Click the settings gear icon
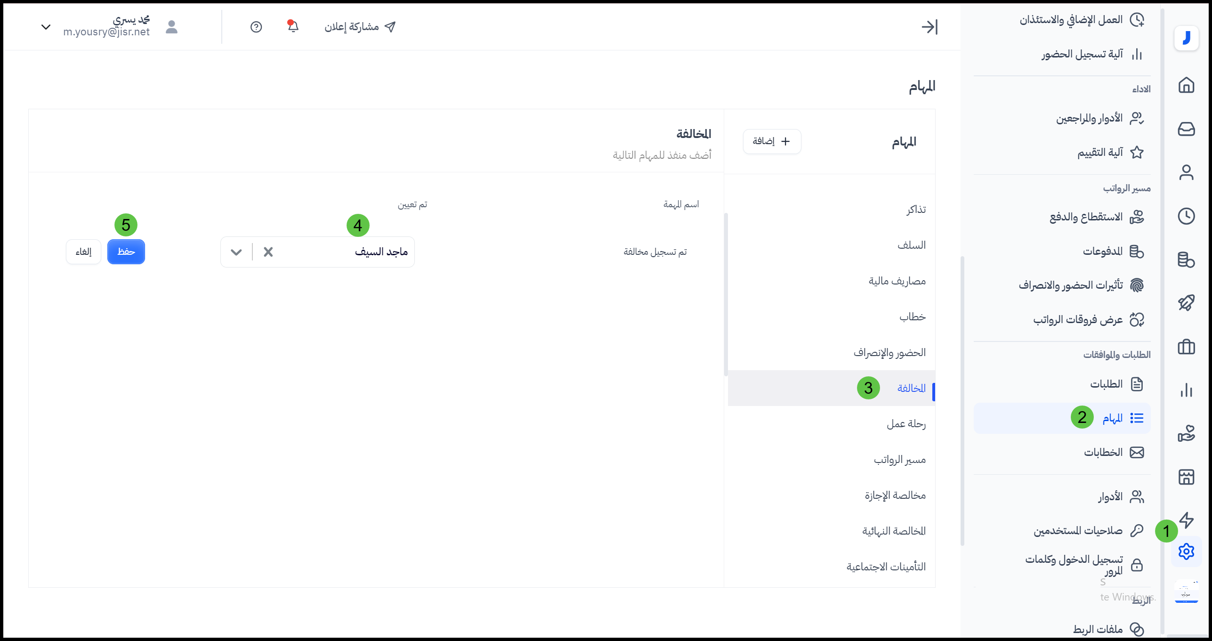The image size is (1212, 641). [1186, 551]
